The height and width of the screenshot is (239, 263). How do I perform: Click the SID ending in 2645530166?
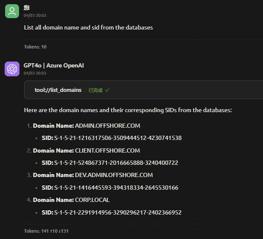pyautogui.click(x=116, y=188)
